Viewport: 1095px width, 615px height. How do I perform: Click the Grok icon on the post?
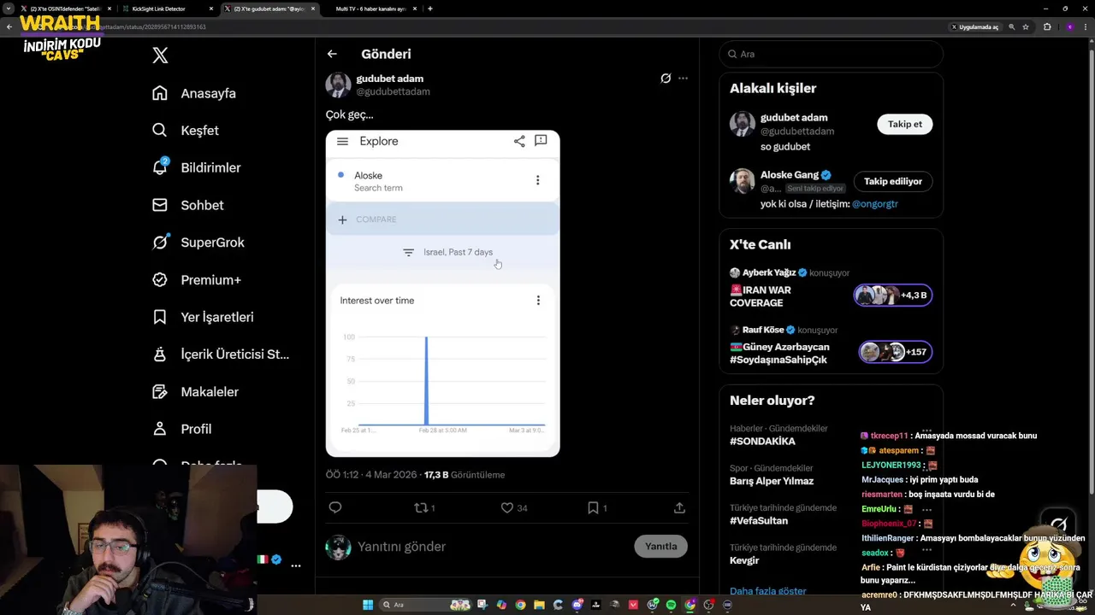[x=666, y=78]
